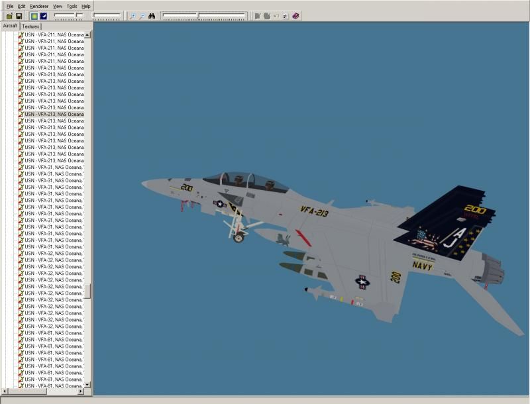
Task: Click the horizontal scrollbar right arrow
Action: point(80,391)
